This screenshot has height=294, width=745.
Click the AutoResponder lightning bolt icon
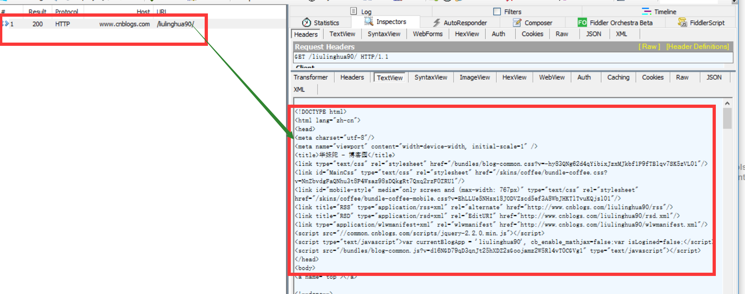[x=437, y=23]
